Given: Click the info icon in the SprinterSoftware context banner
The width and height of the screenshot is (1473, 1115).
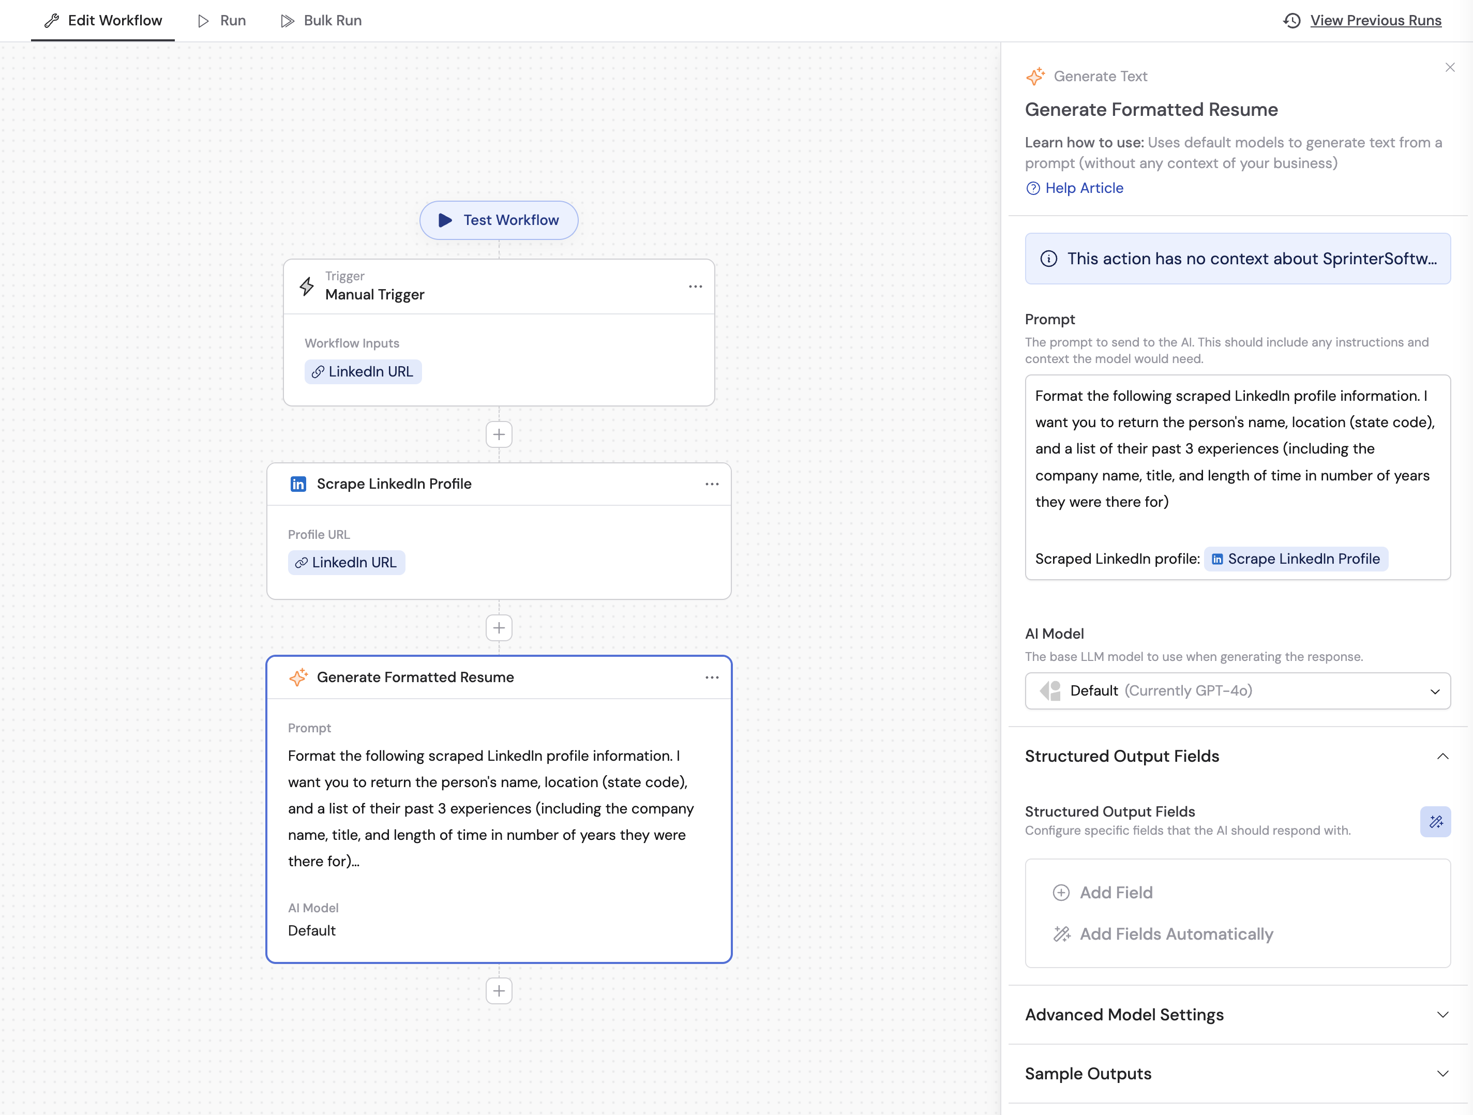Looking at the screenshot, I should 1049,258.
